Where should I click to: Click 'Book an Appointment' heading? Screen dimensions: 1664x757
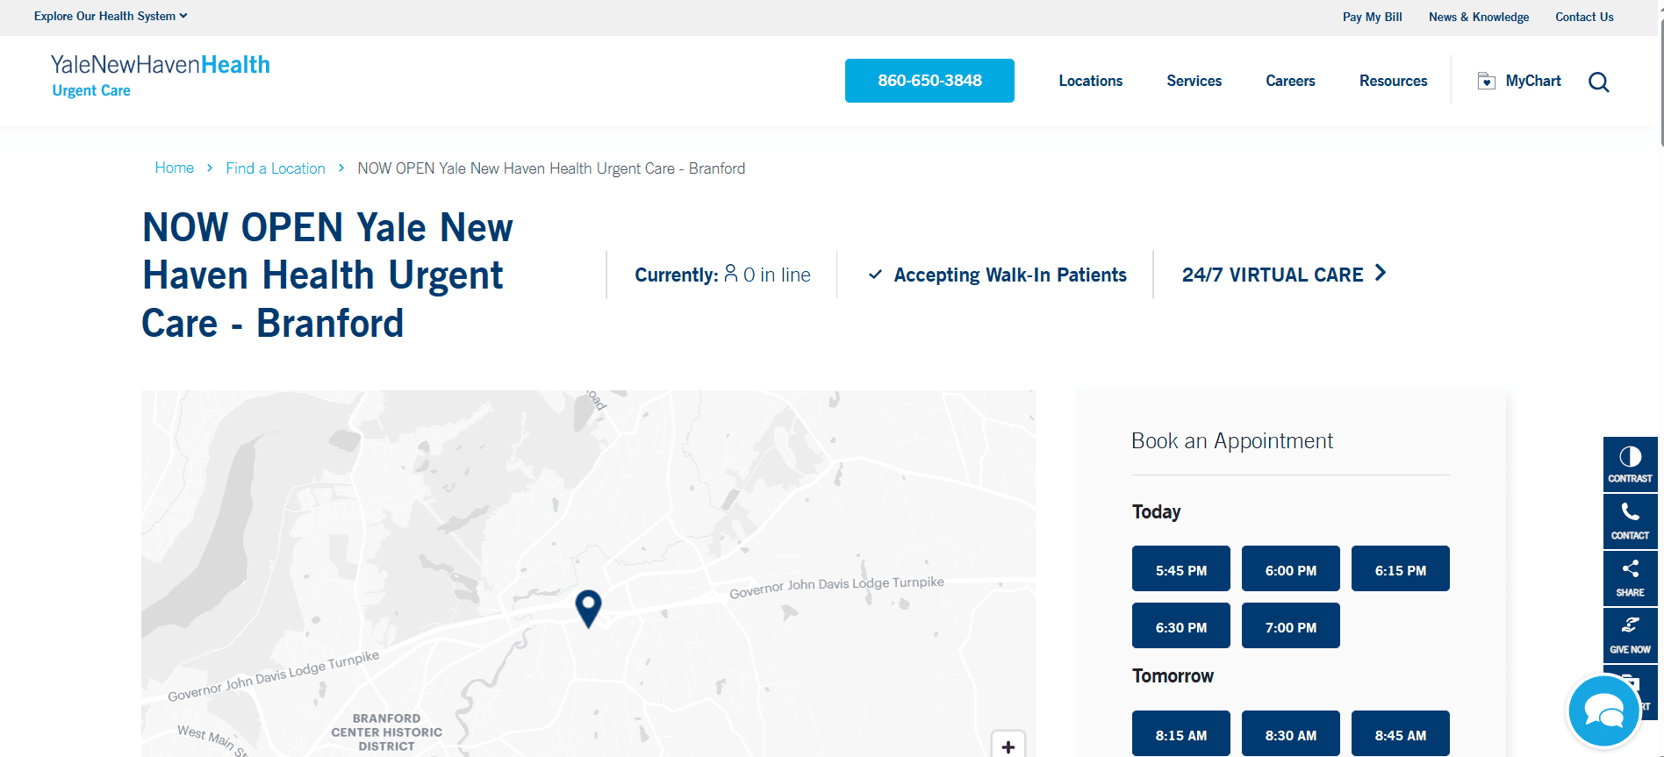click(x=1231, y=440)
